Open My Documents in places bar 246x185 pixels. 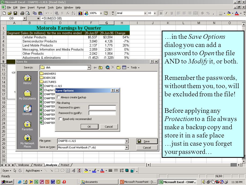27,95
